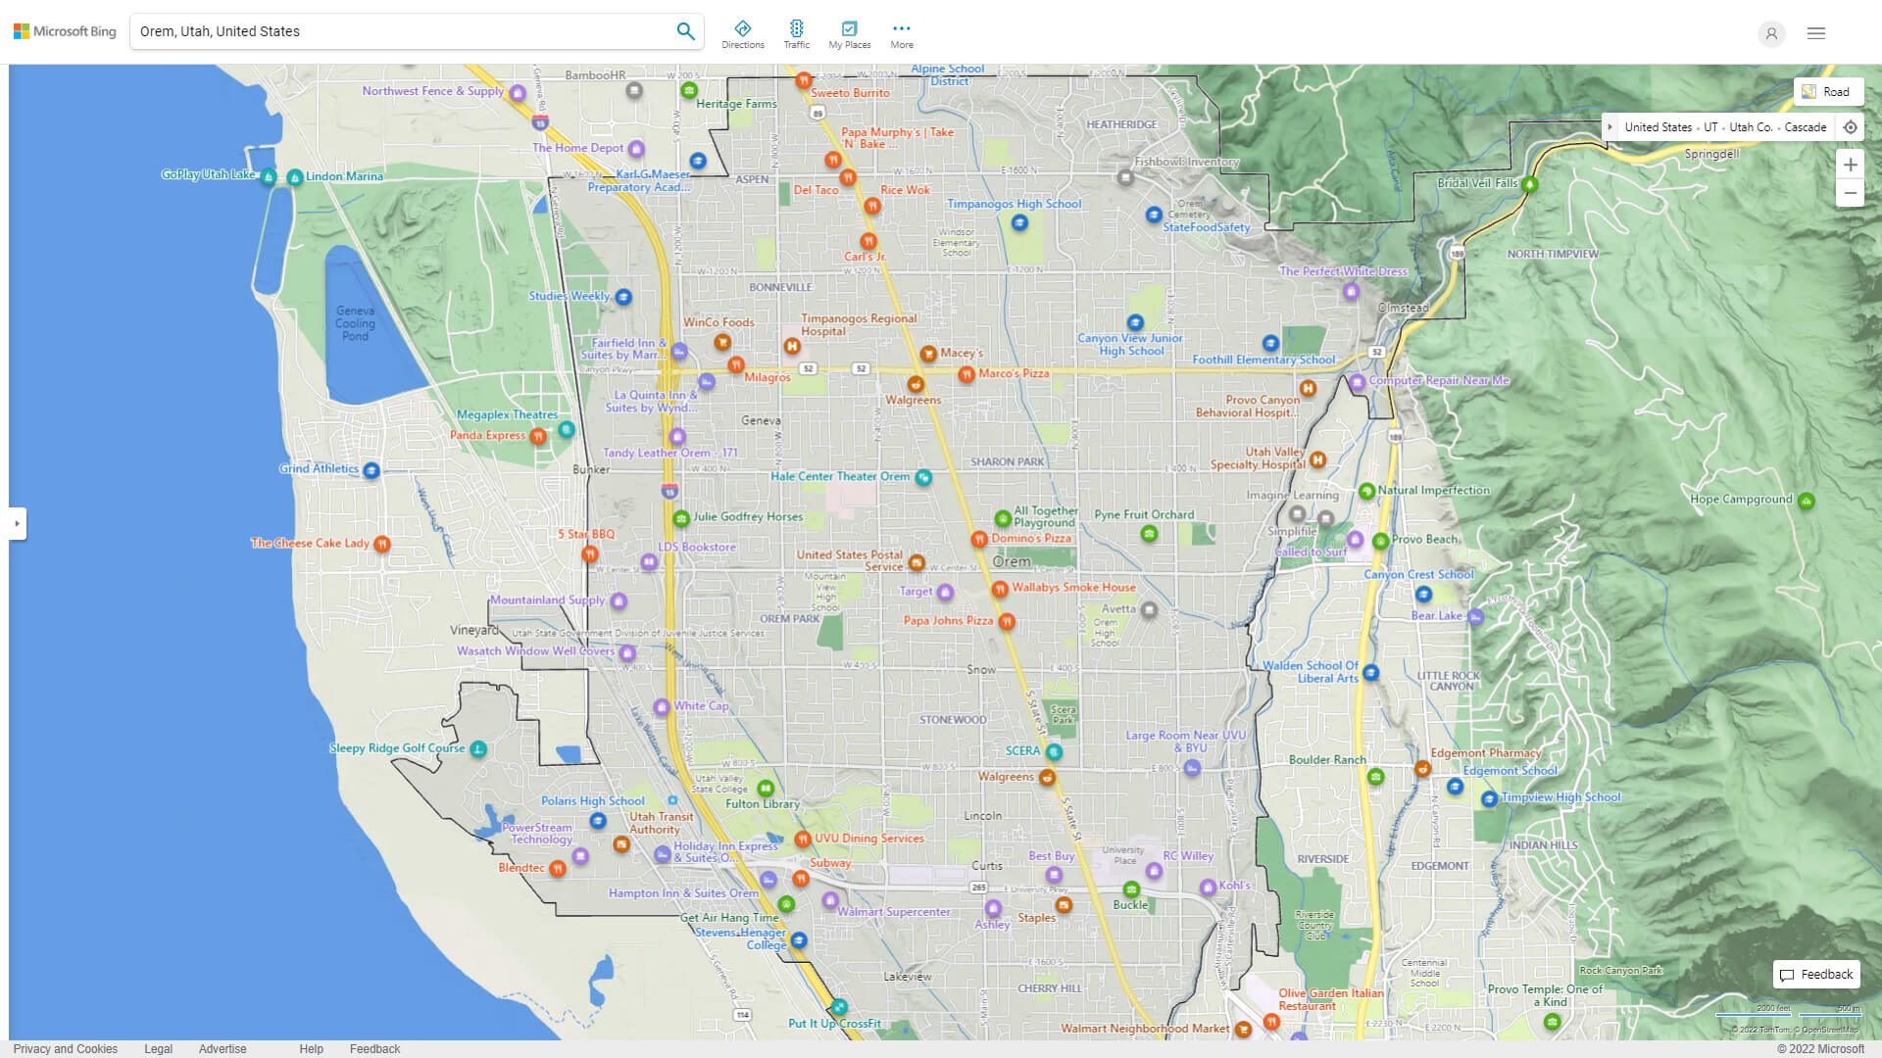Collapse the location breadcrumb arrow
The image size is (1882, 1058).
point(1610,127)
